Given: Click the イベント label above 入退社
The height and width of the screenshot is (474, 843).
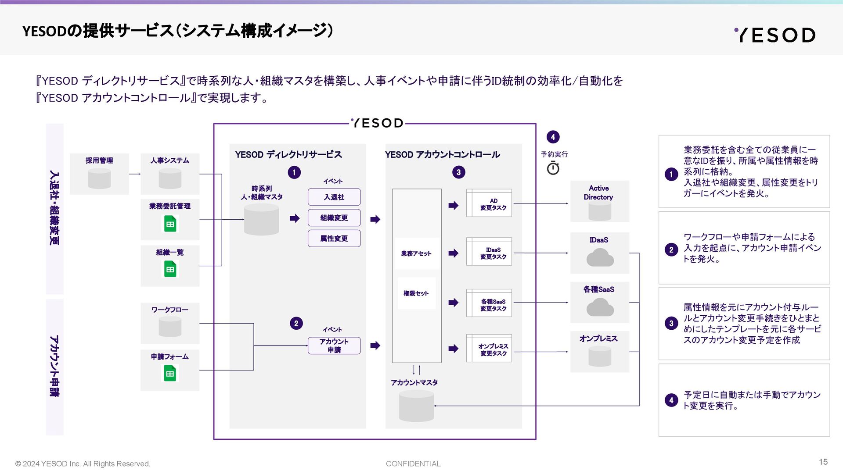Looking at the screenshot, I should pos(333,181).
